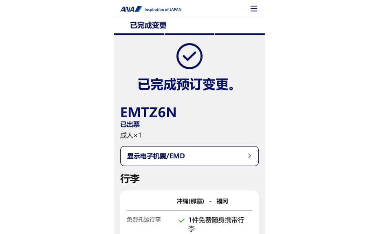This screenshot has height=234, width=379.
Task: Click the 行李 baggage section heading
Action: coord(130,179)
